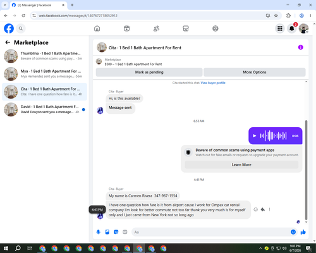Click Mark as pending button

(x=149, y=72)
